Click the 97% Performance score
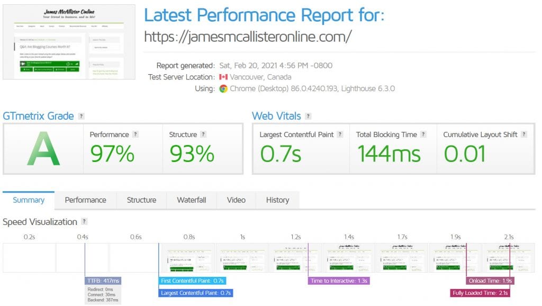The height and width of the screenshot is (306, 542). pos(112,154)
